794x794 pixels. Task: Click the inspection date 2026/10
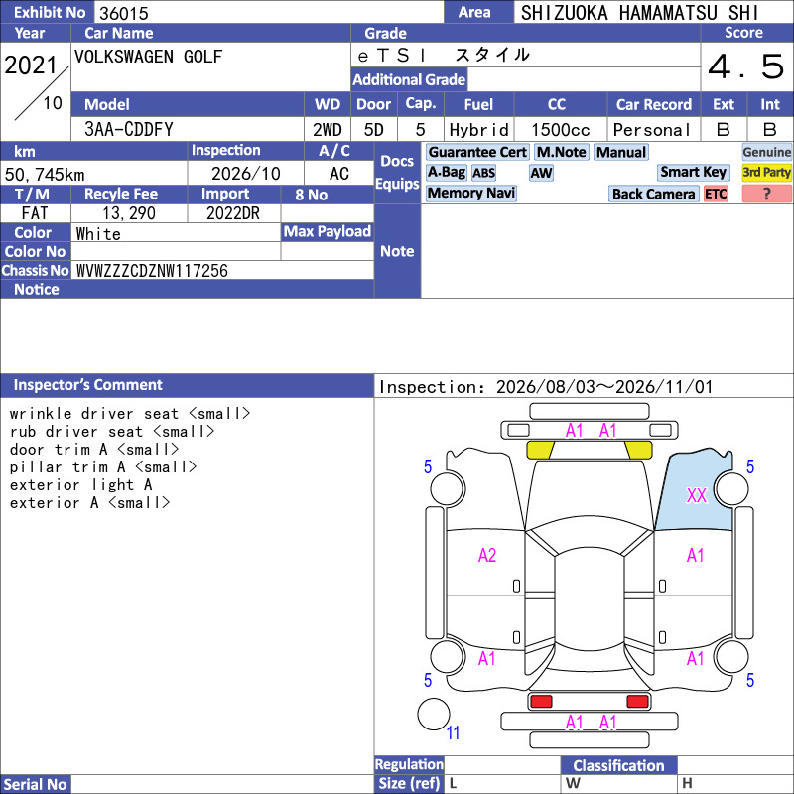tap(245, 174)
